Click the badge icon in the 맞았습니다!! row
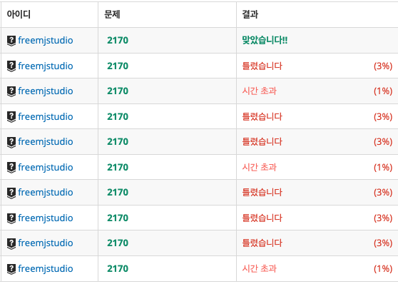The height and width of the screenshot is (284, 398). point(11,41)
